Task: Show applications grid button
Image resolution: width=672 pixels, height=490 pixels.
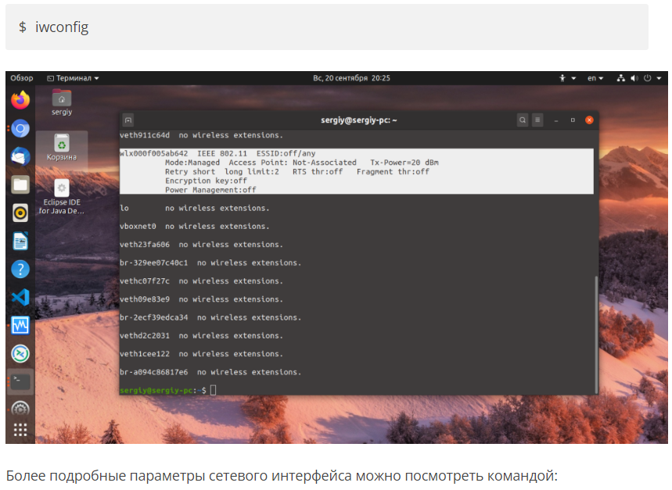Action: tap(20, 430)
